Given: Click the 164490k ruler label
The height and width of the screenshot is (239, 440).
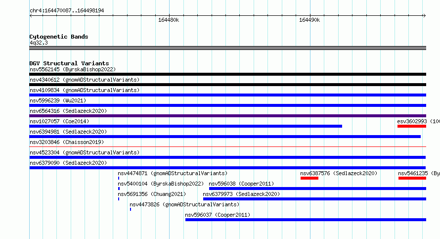Looking at the screenshot, I should 309,20.
